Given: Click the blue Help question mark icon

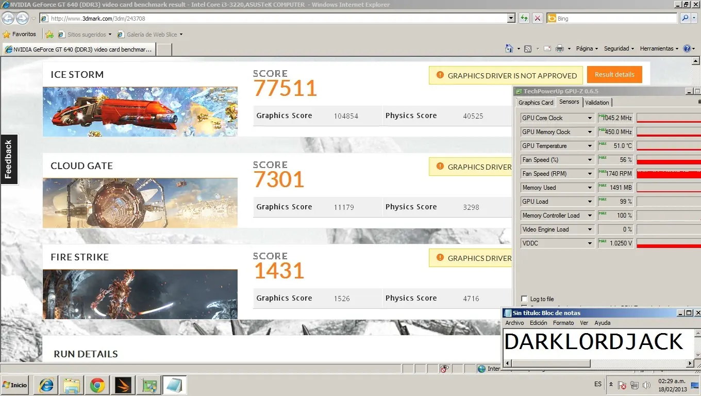Looking at the screenshot, I should pos(687,48).
